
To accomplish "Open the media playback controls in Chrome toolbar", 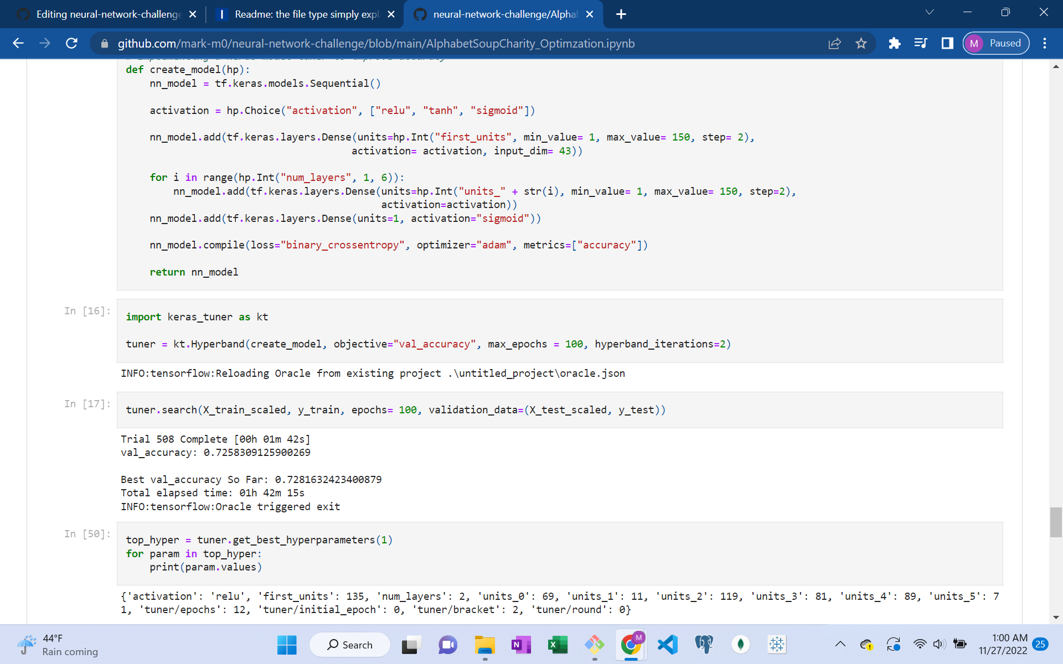I will coord(921,43).
